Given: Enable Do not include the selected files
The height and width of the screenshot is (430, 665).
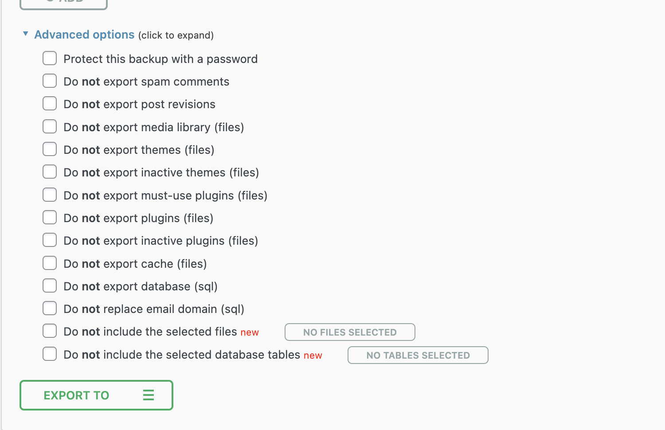Looking at the screenshot, I should [x=50, y=331].
